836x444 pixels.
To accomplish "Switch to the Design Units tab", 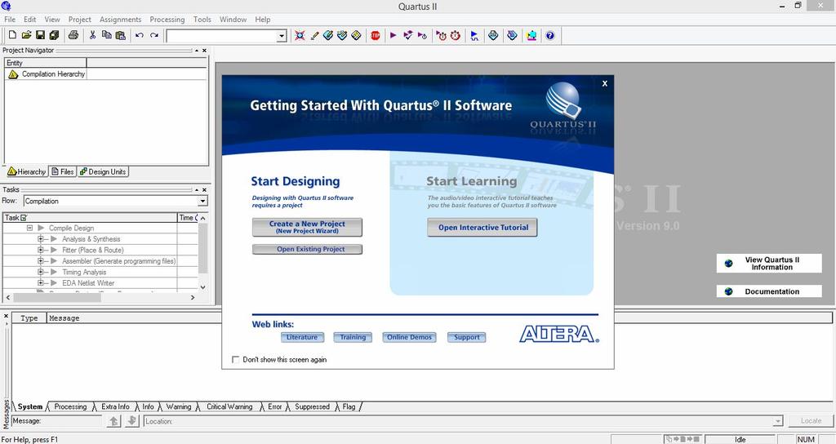I will pyautogui.click(x=103, y=171).
